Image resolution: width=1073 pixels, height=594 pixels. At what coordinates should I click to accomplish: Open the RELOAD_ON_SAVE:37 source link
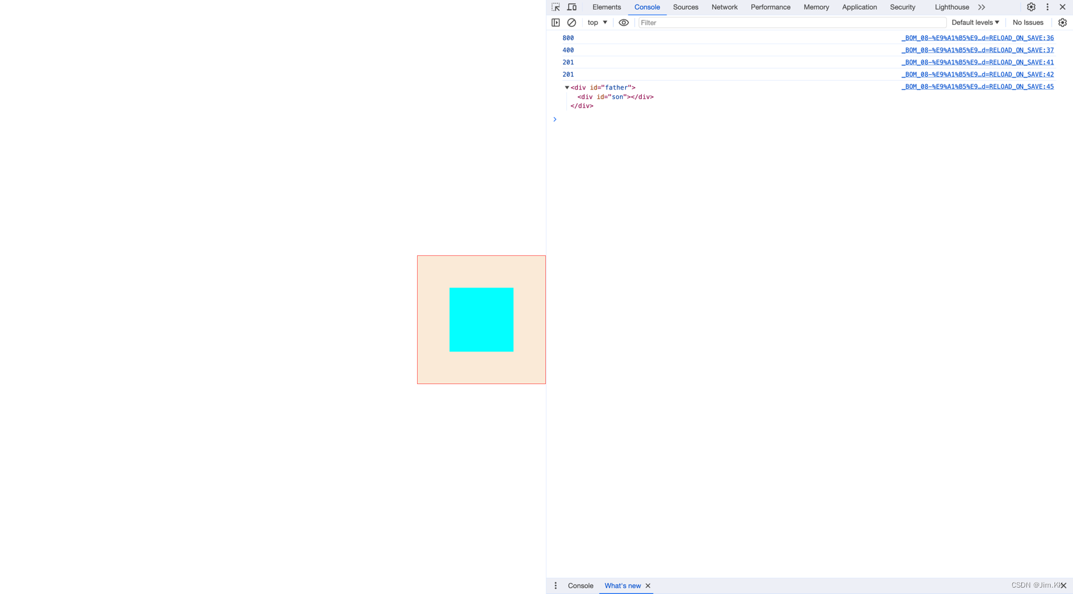pos(978,50)
